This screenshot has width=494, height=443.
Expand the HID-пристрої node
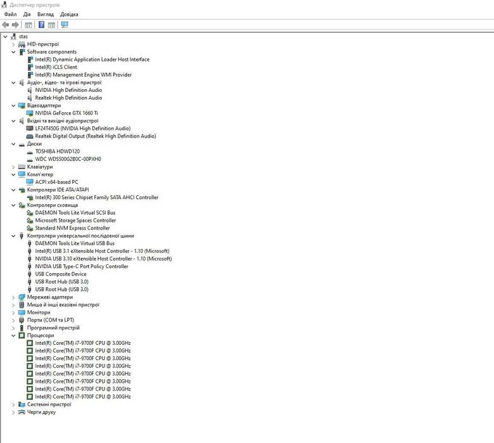[13, 44]
